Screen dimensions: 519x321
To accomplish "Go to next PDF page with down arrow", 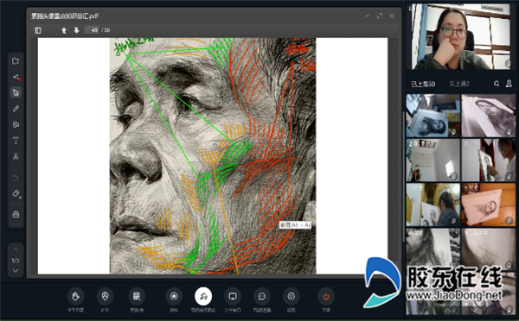I will pos(76,30).
